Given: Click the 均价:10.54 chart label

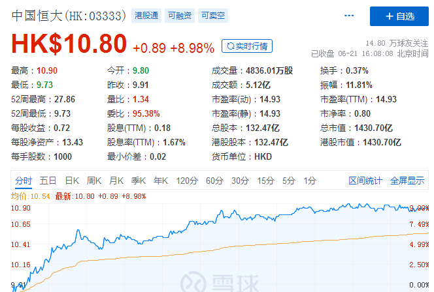Looking at the screenshot, I should tap(31, 196).
